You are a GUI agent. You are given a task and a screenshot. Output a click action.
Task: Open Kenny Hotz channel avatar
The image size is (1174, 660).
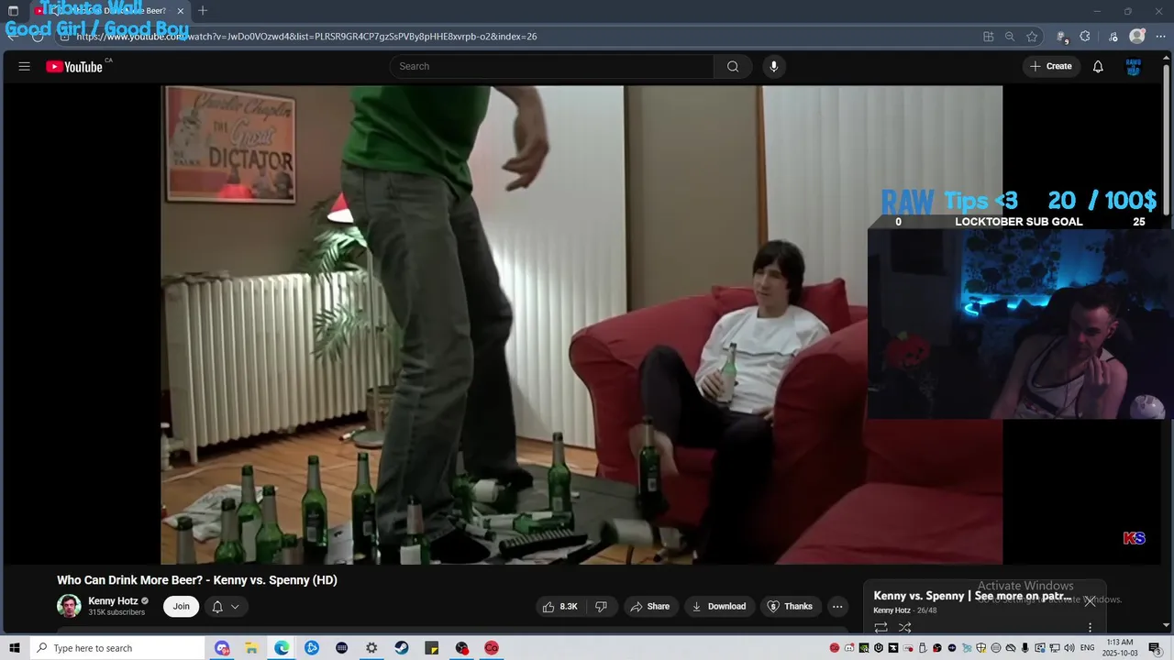(x=69, y=606)
